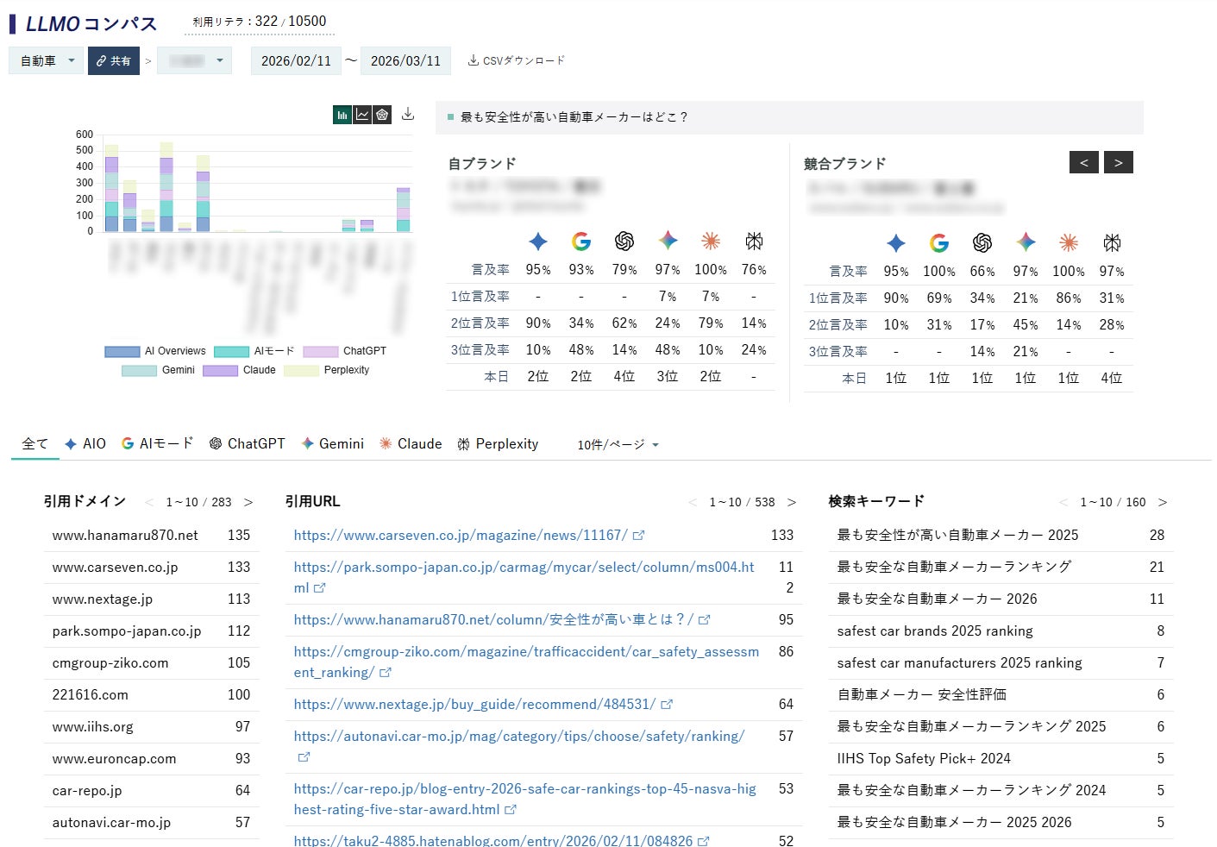1217x847 pixels.
Task: Open external link icon for cmgroup-ziko URL
Action: [x=386, y=673]
